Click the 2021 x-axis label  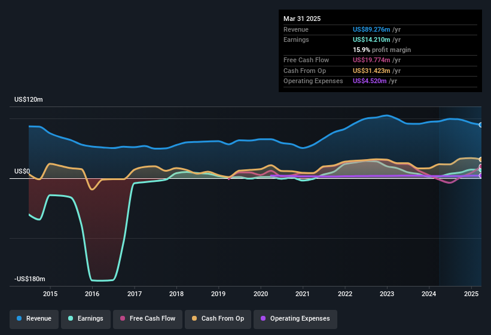pos(303,294)
